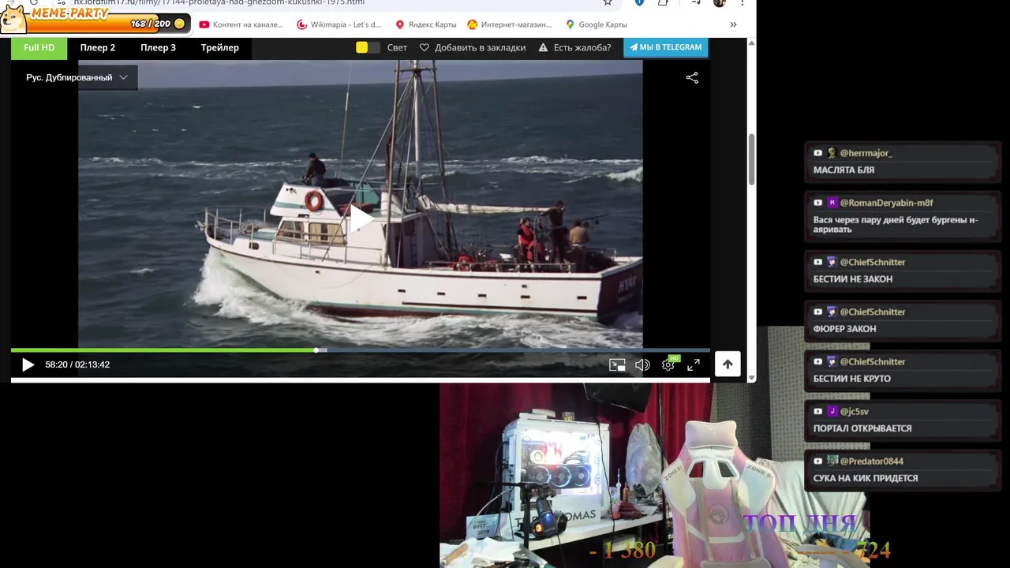
Task: Click the chat message МАСЛЯТА БЛЯ
Action: point(844,170)
